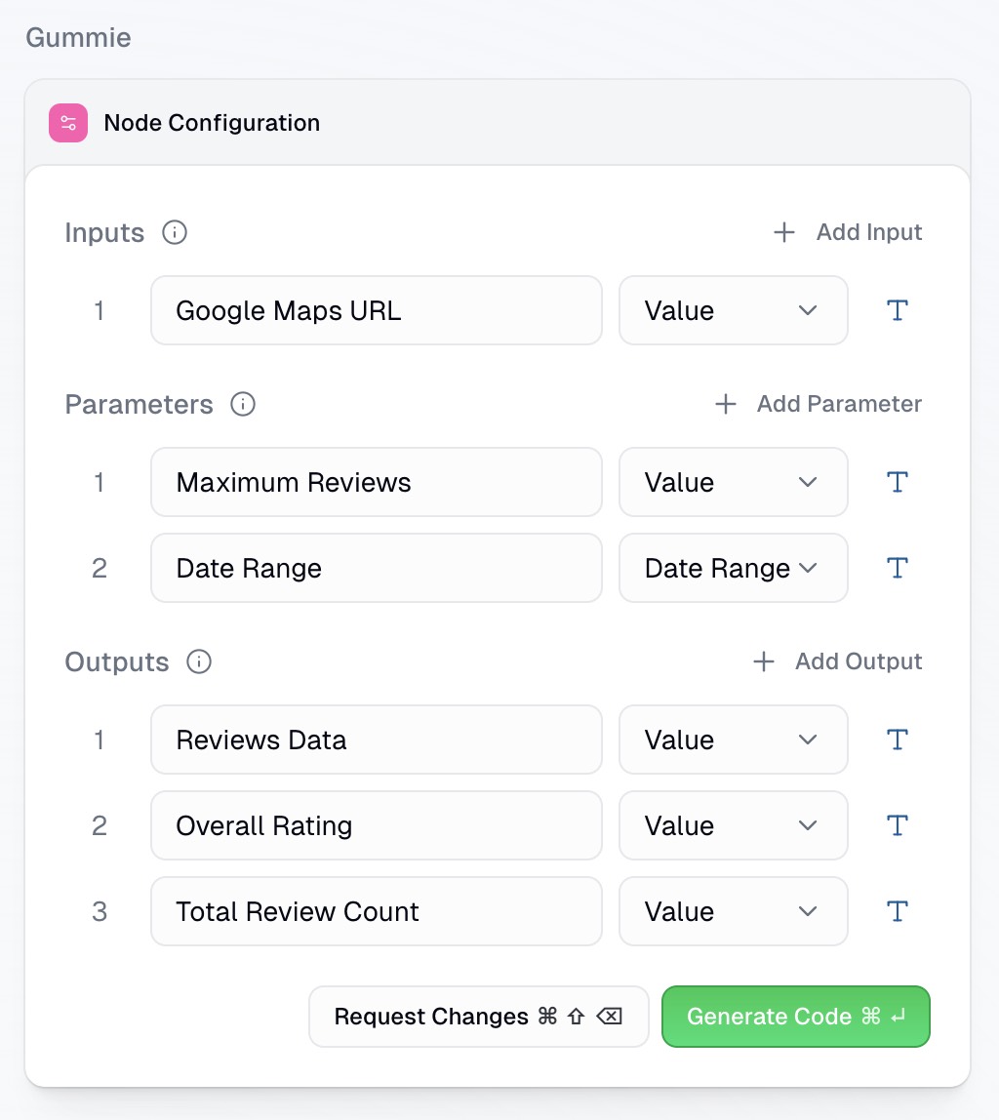The image size is (999, 1120).
Task: Click the Request Changes button
Action: 478,1017
